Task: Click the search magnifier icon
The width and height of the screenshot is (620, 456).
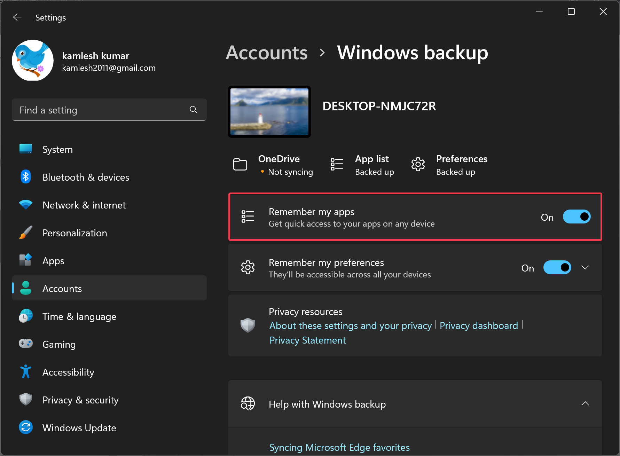Action: point(194,110)
